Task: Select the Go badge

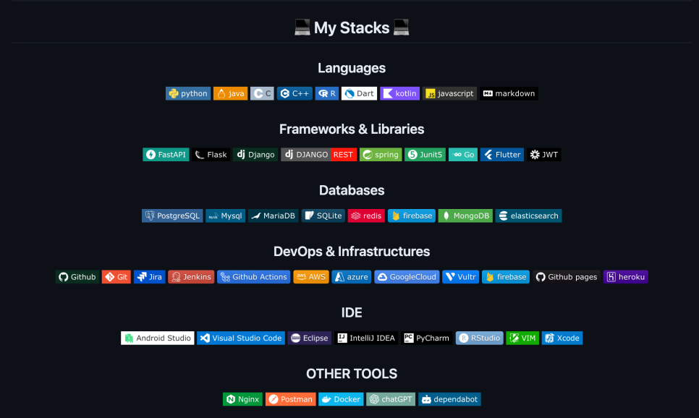Action: click(463, 155)
